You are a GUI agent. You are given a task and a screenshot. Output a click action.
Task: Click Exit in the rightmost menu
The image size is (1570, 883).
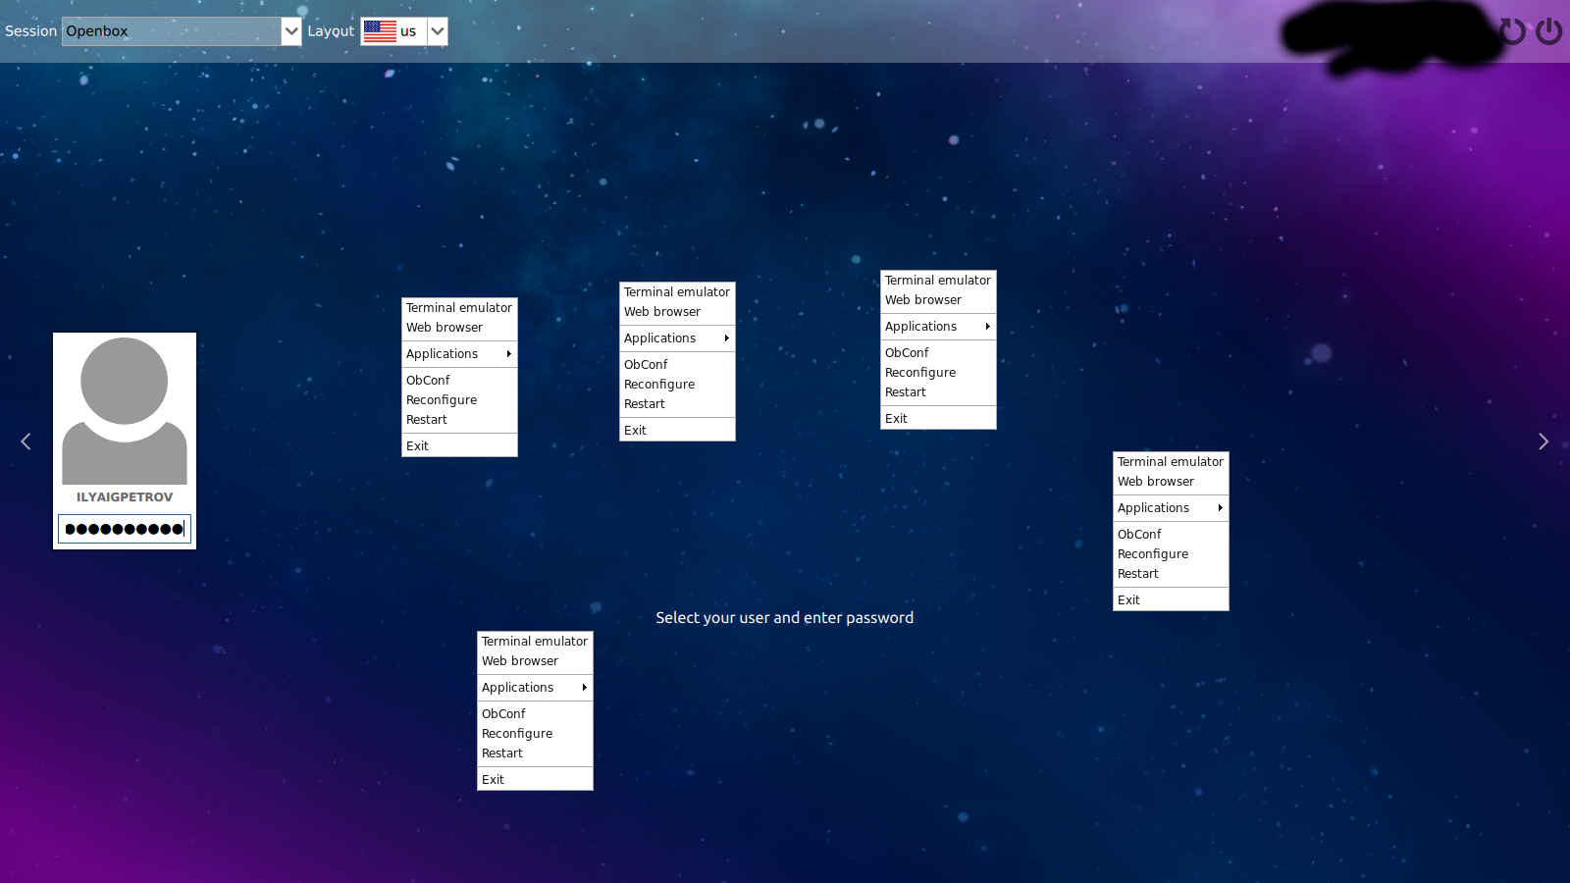click(x=1128, y=600)
